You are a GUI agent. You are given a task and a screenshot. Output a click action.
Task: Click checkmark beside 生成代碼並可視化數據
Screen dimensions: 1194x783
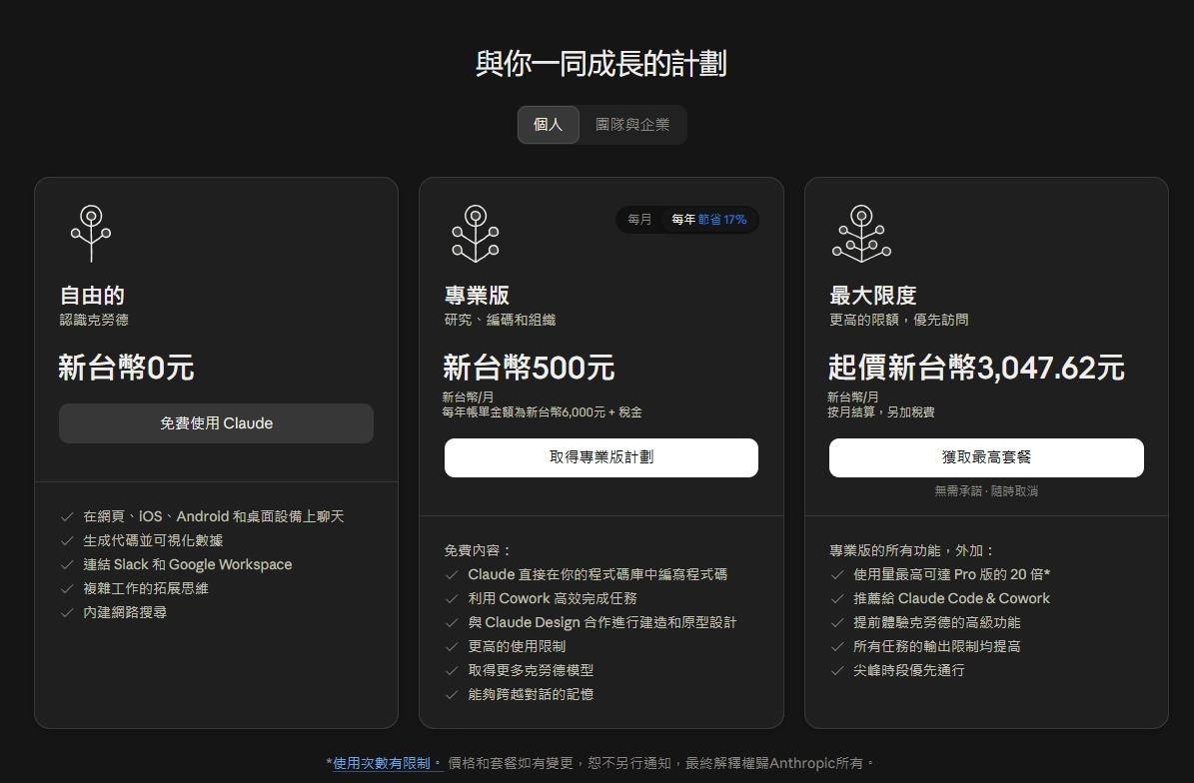click(67, 541)
